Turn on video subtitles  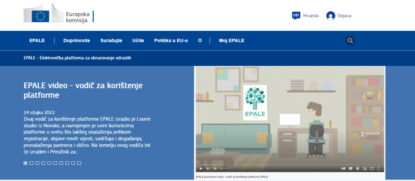pos(351,168)
